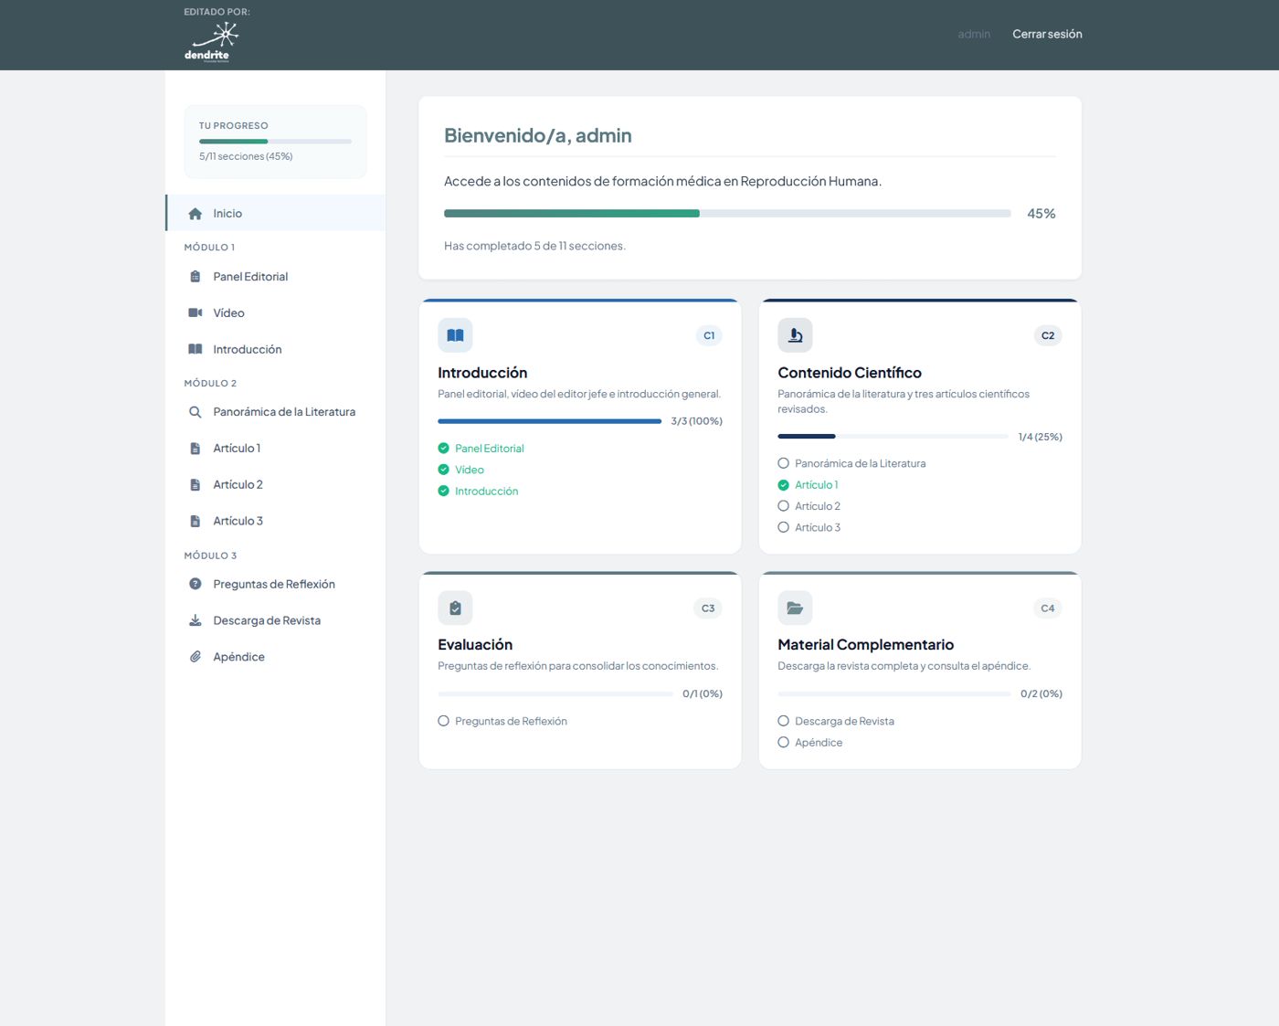Image resolution: width=1279 pixels, height=1026 pixels.
Task: Click the clipboard icon beside Panel Editorial
Action: click(195, 277)
